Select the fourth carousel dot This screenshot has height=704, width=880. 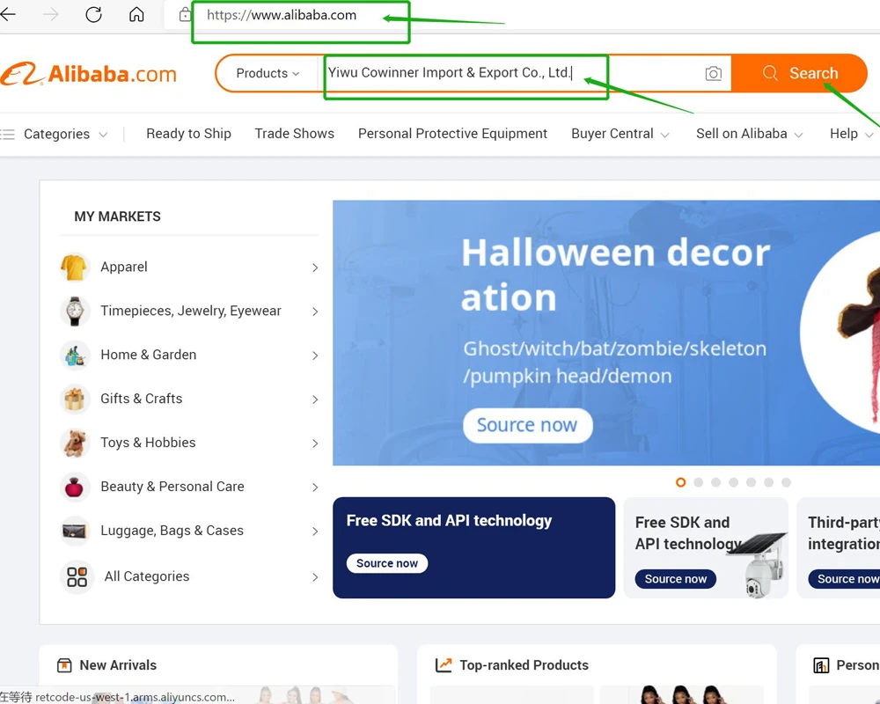point(734,482)
